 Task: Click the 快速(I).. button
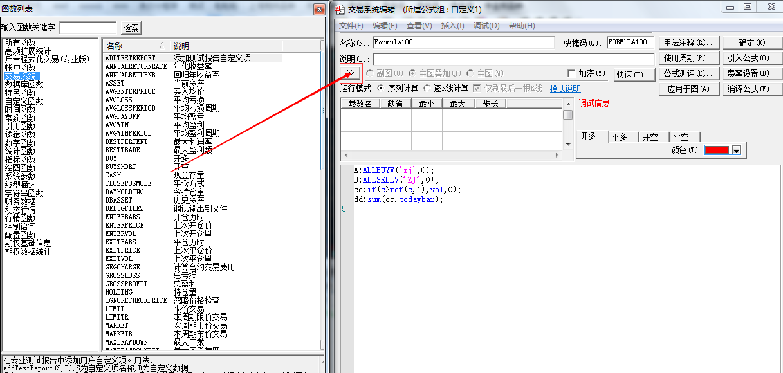pos(634,75)
